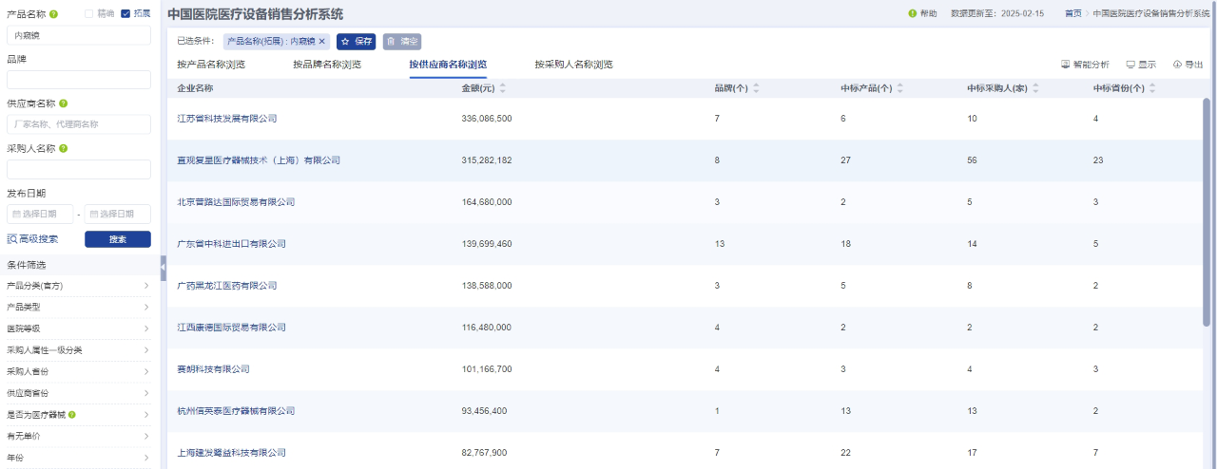Open 江苏省科技发展有限公司 company link
Screen dimensions: 1217x469
tap(226, 119)
